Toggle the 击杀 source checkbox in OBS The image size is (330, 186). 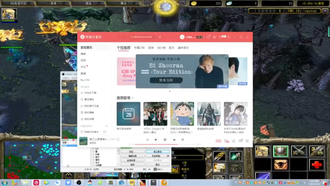point(94,162)
